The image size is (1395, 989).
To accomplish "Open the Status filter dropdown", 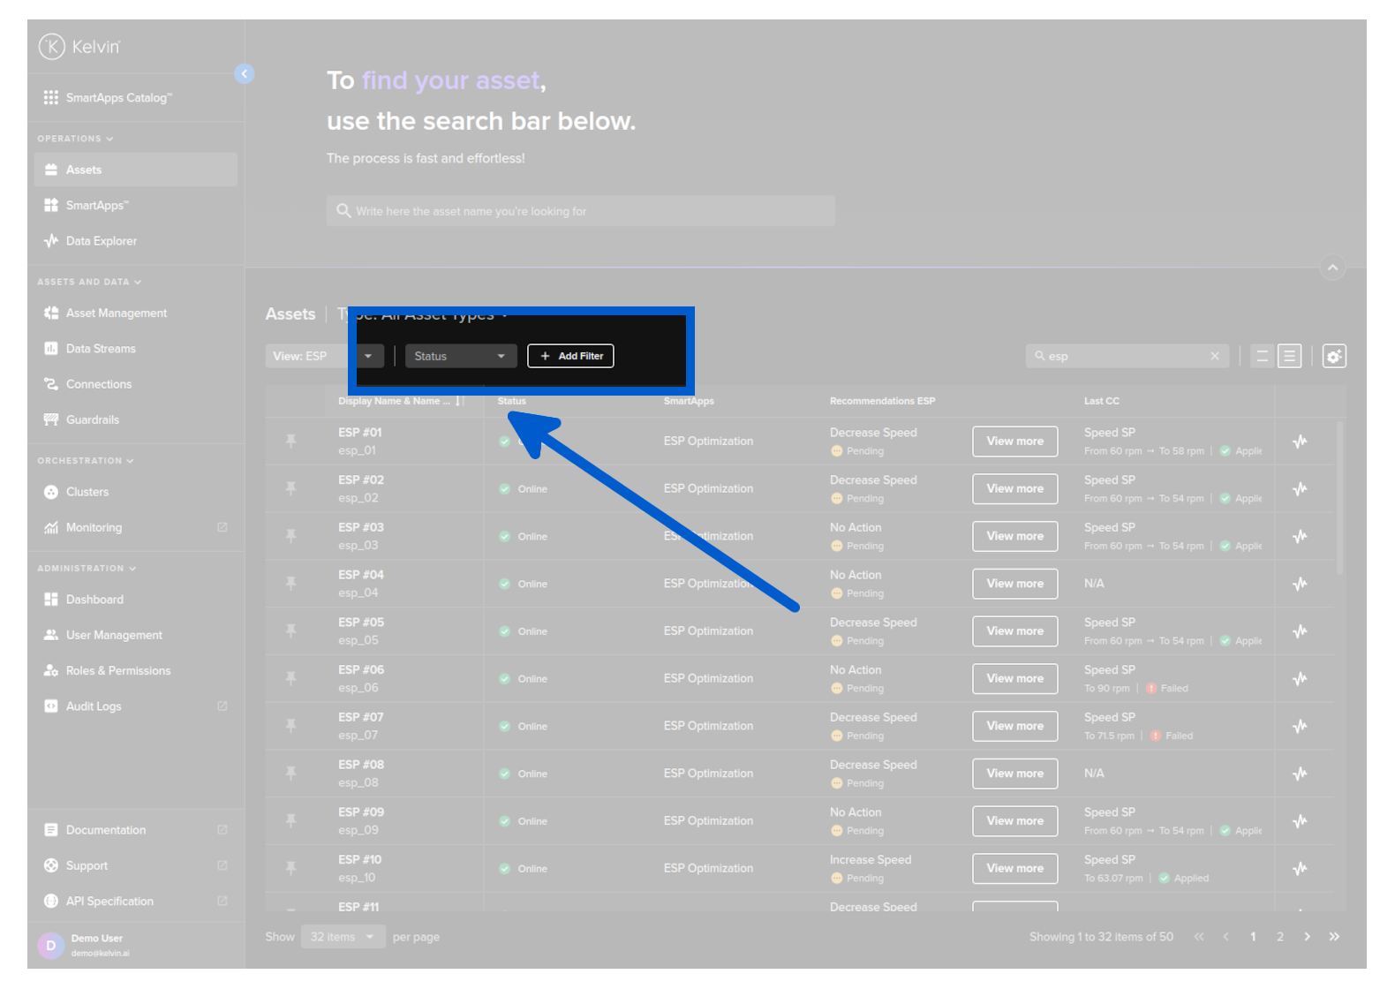I will pyautogui.click(x=460, y=356).
